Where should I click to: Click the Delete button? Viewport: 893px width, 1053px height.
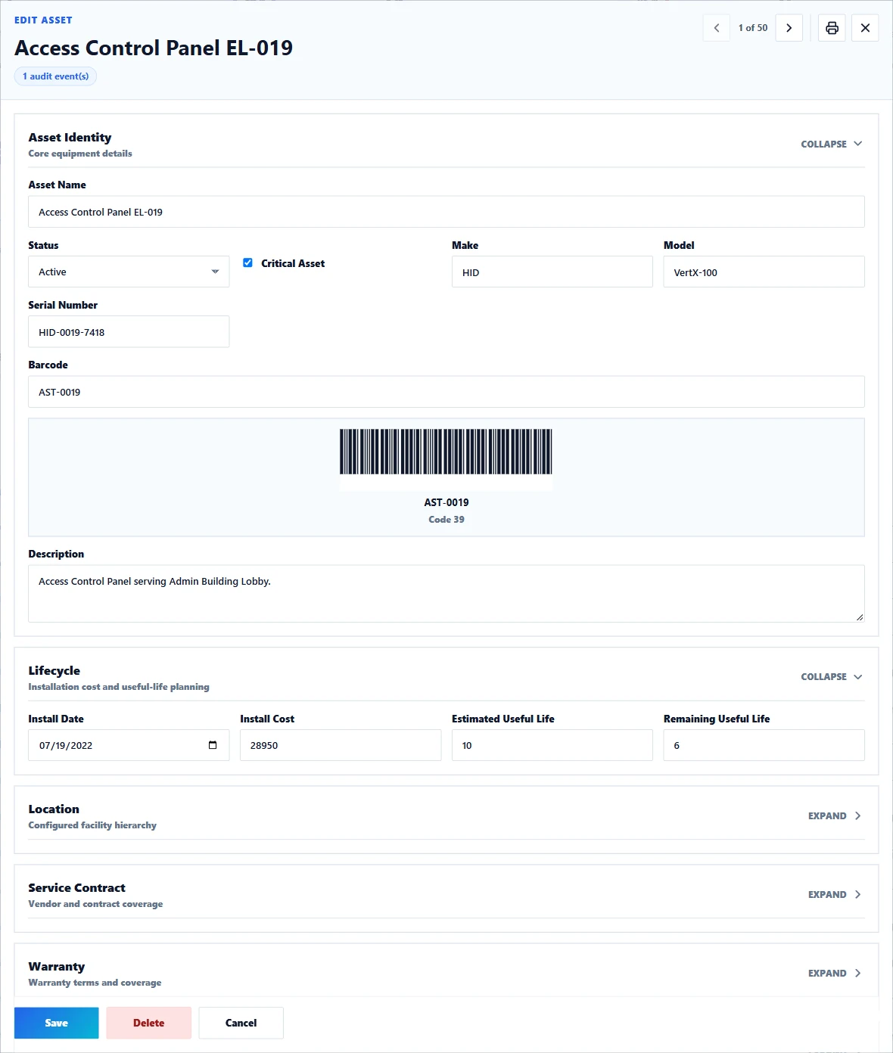point(149,1023)
